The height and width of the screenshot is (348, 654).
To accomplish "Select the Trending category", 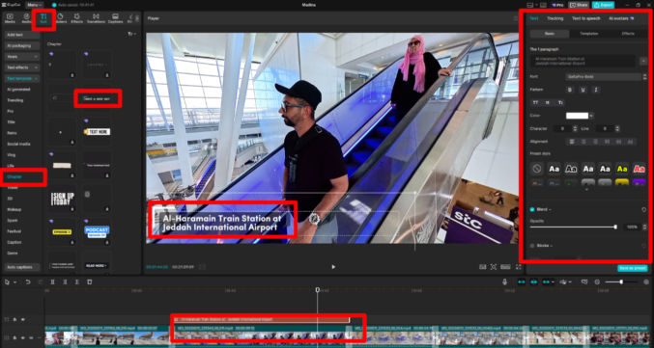I will pos(15,100).
